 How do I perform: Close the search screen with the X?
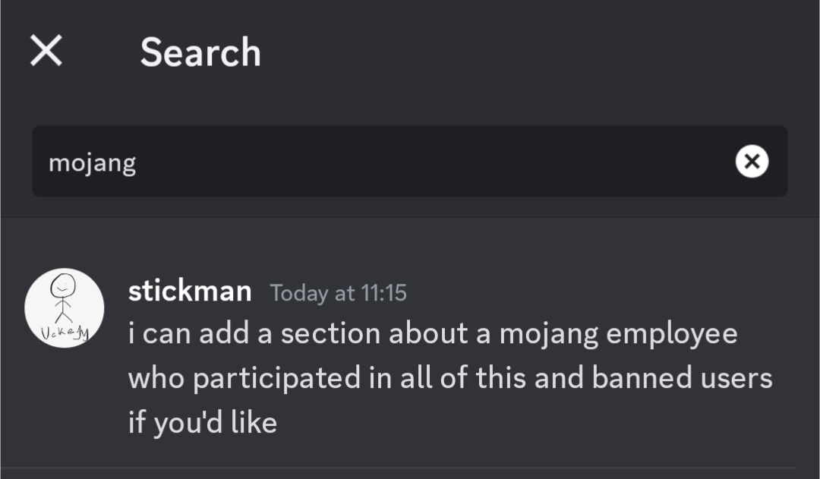46,52
